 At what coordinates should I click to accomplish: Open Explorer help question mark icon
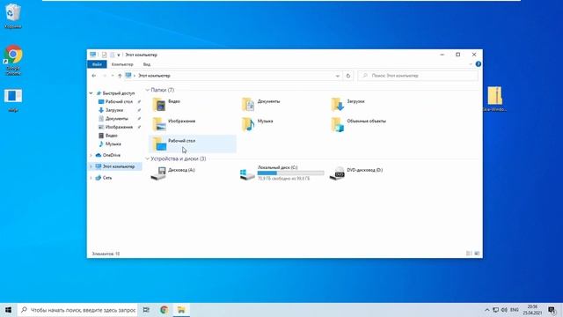479,64
